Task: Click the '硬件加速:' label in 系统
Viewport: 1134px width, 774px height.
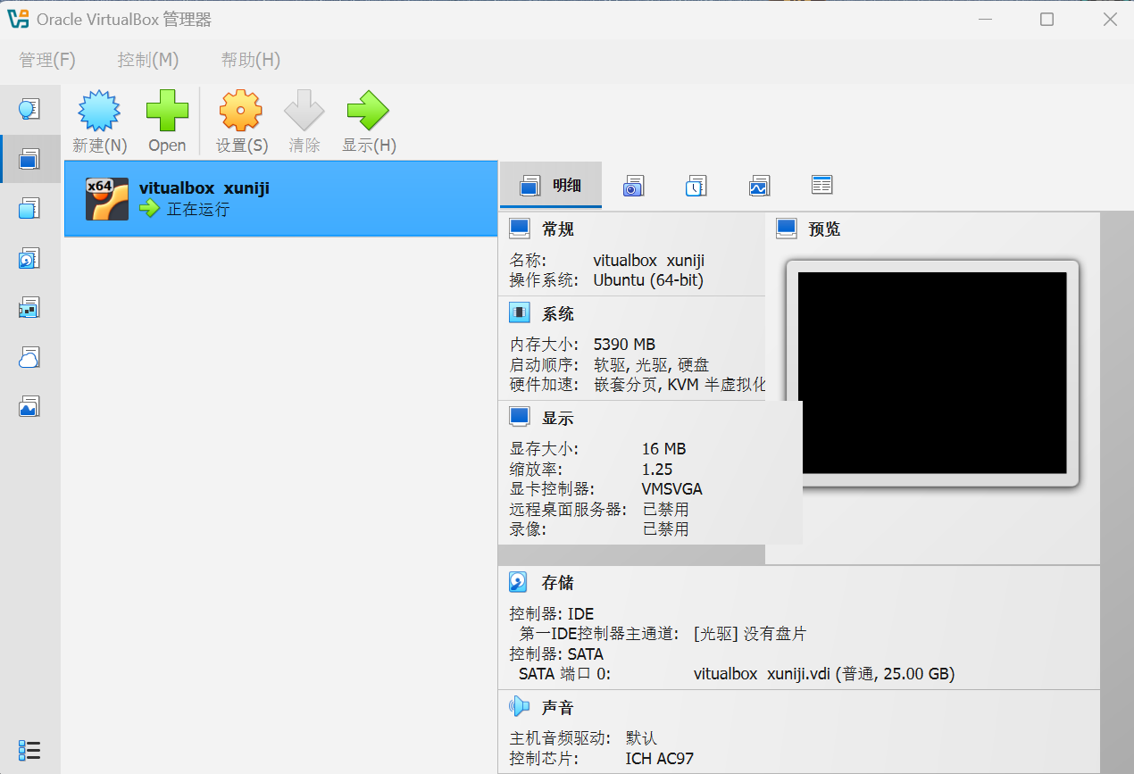Action: (x=545, y=385)
